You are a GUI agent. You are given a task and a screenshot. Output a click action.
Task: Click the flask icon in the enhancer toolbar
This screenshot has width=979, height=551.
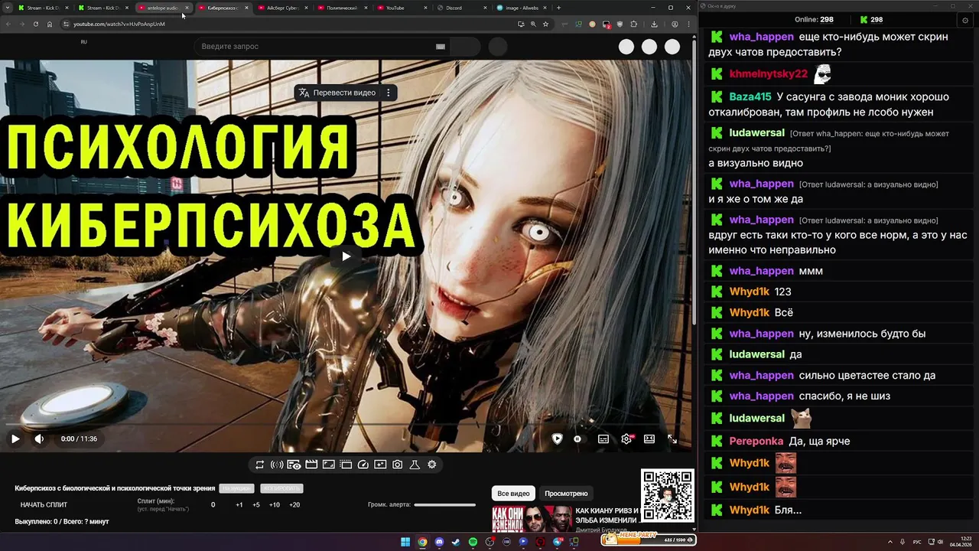point(415,465)
